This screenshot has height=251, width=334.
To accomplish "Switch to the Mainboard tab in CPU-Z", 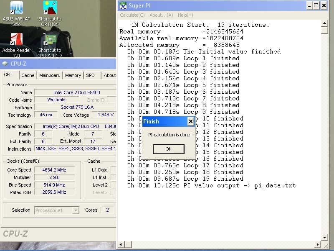I will [x=50, y=75].
